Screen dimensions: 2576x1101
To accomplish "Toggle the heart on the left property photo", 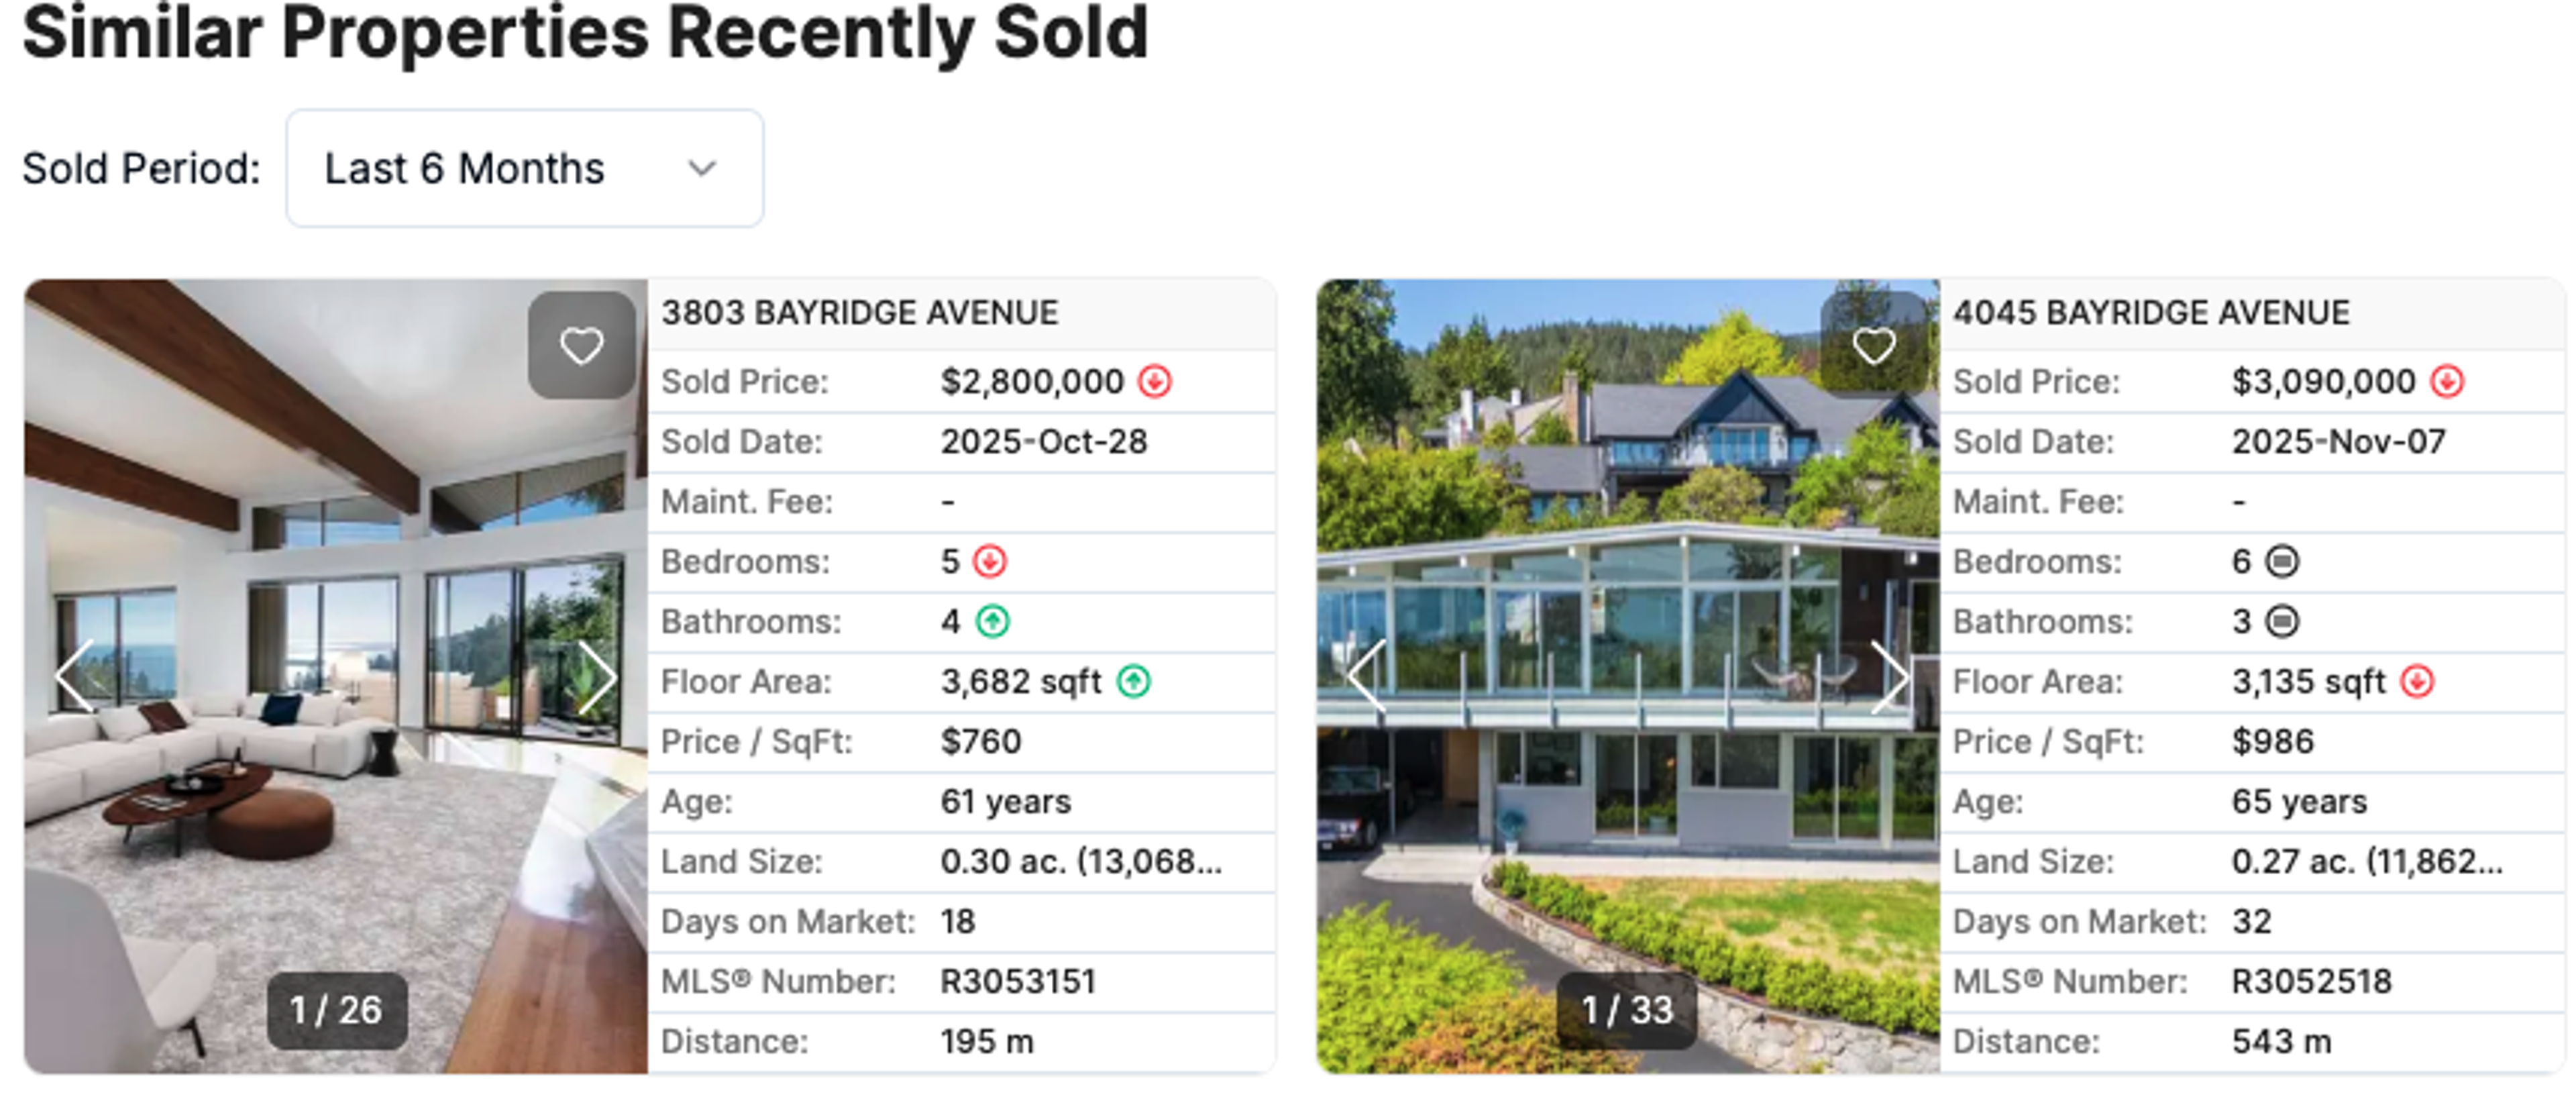I will click(x=580, y=344).
